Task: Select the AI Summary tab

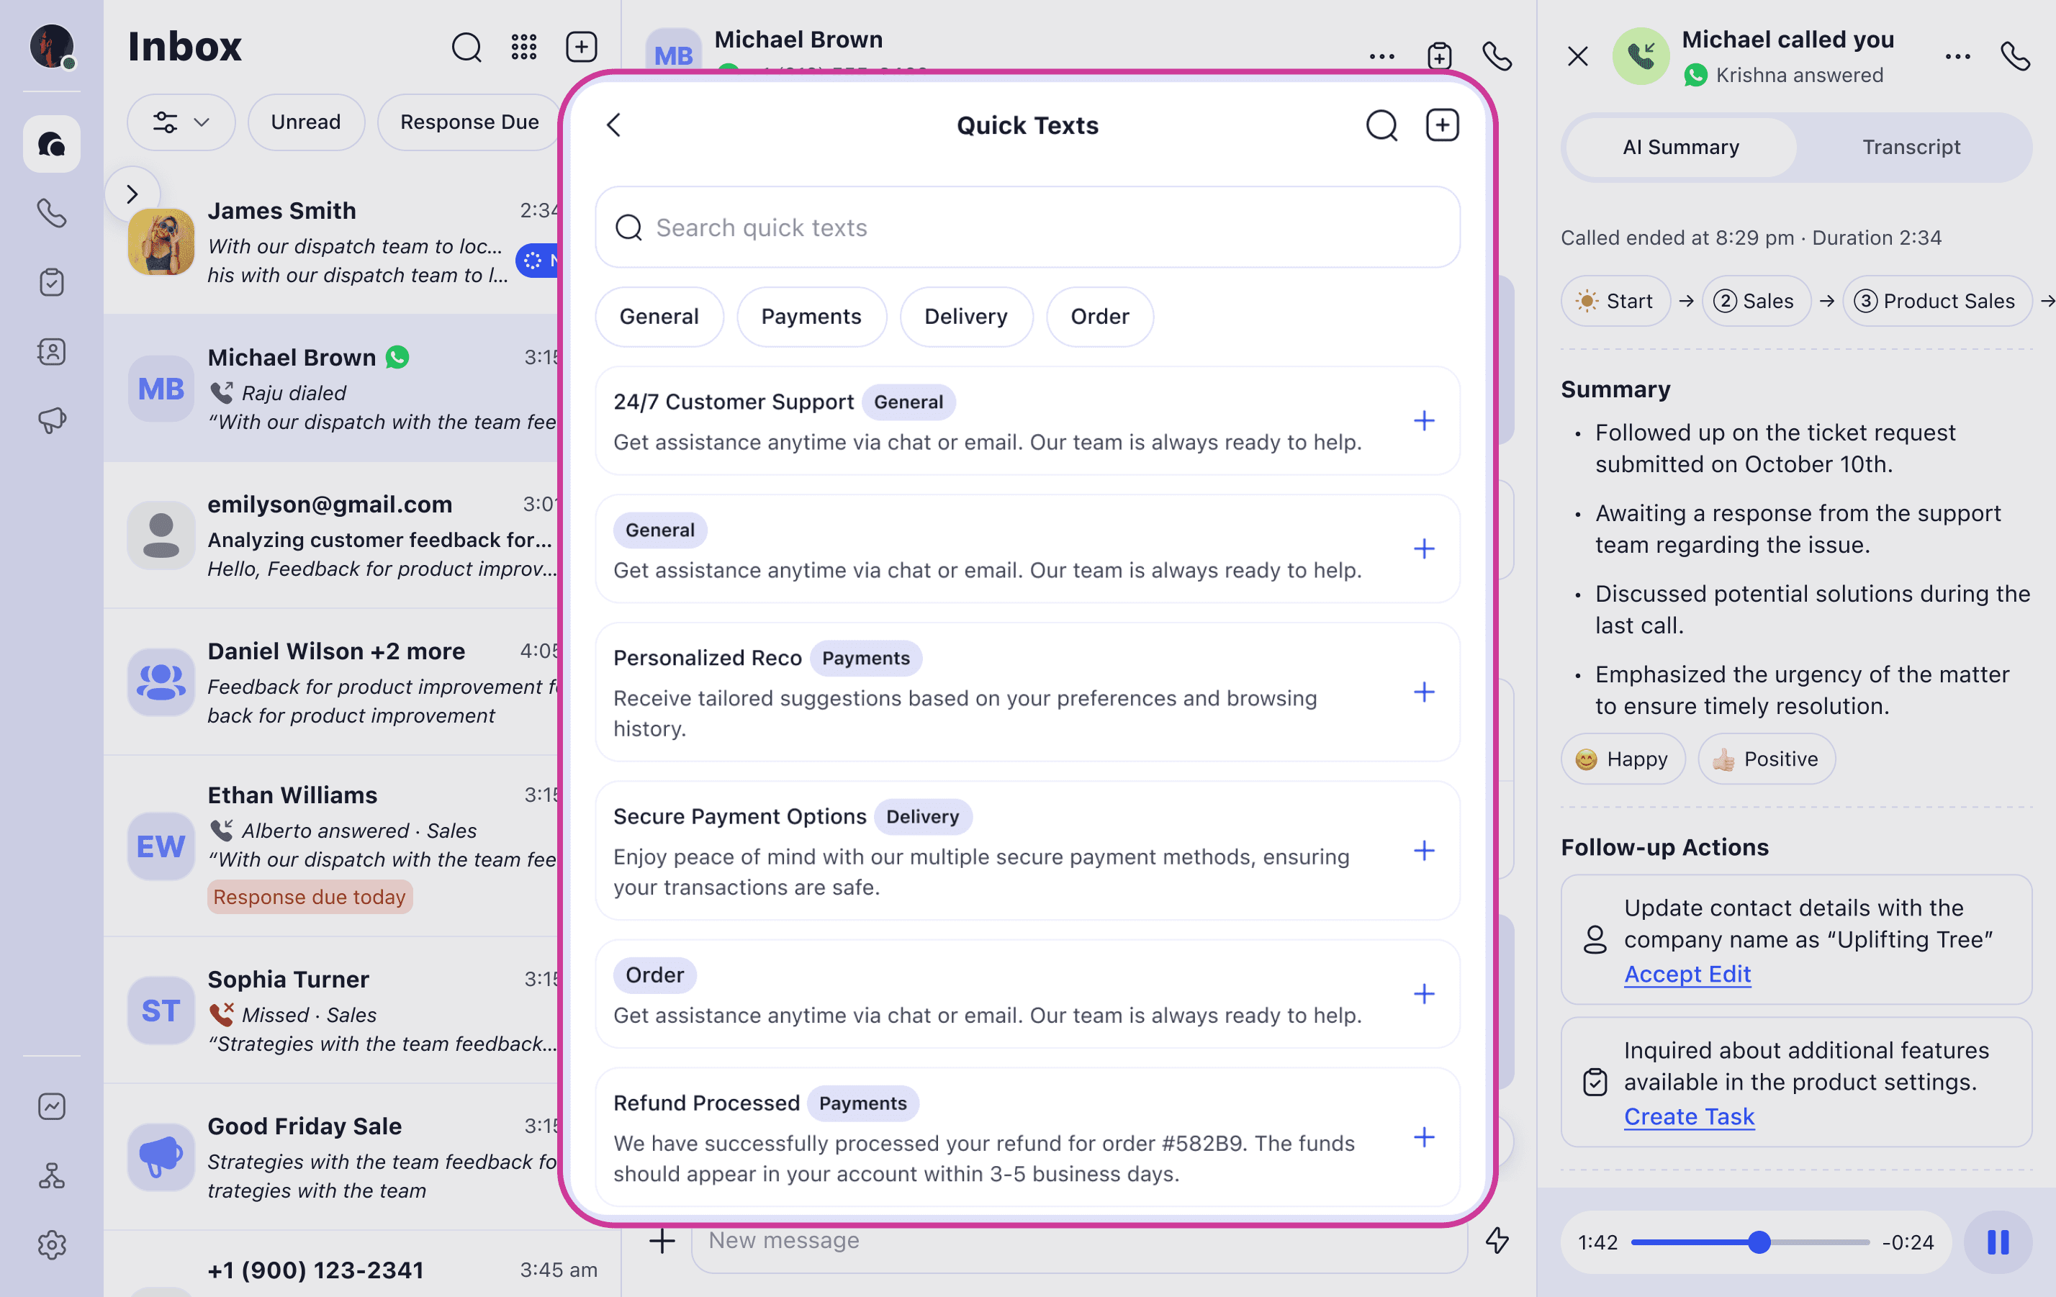Action: [x=1679, y=147]
